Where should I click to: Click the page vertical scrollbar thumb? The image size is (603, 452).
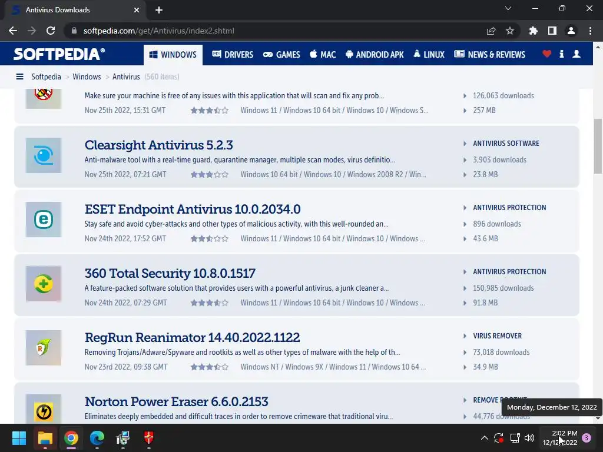(598, 146)
